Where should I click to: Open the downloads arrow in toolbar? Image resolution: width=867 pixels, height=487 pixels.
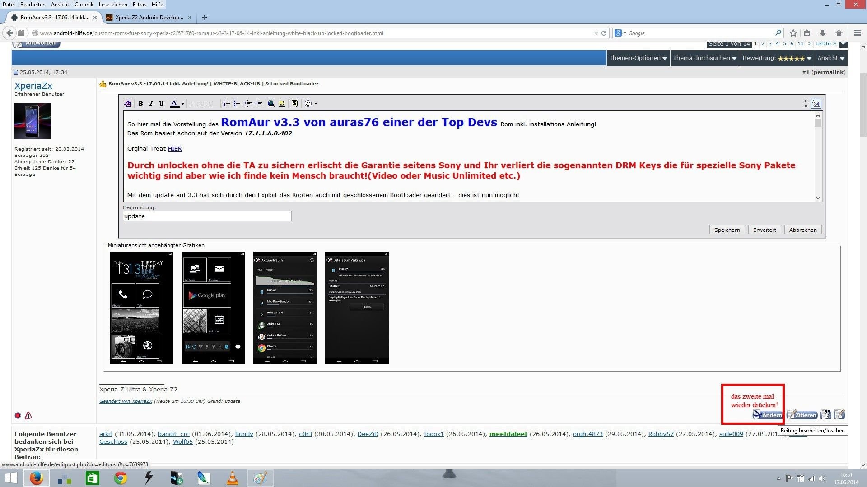(x=823, y=33)
